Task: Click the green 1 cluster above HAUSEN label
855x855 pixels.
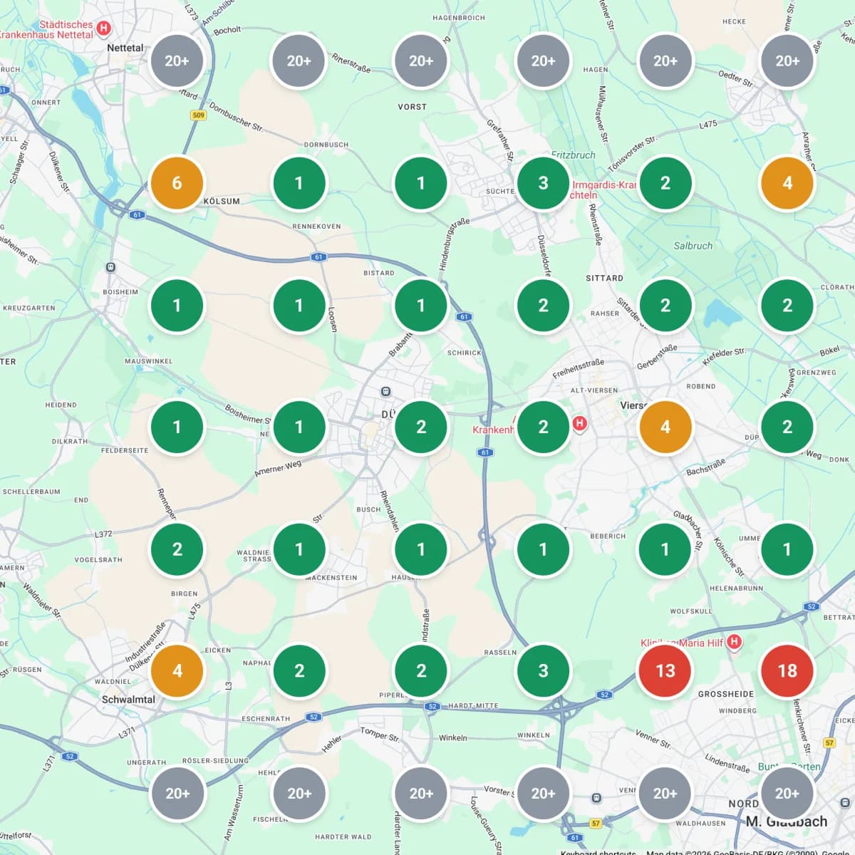Action: pyautogui.click(x=420, y=549)
